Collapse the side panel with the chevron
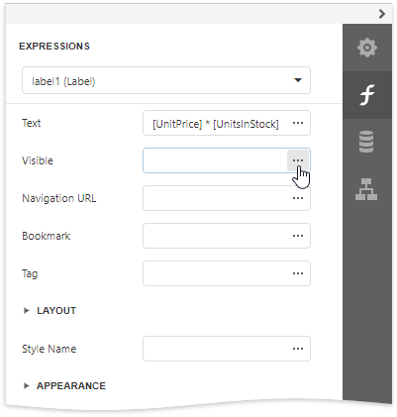397x417 pixels. 382,14
